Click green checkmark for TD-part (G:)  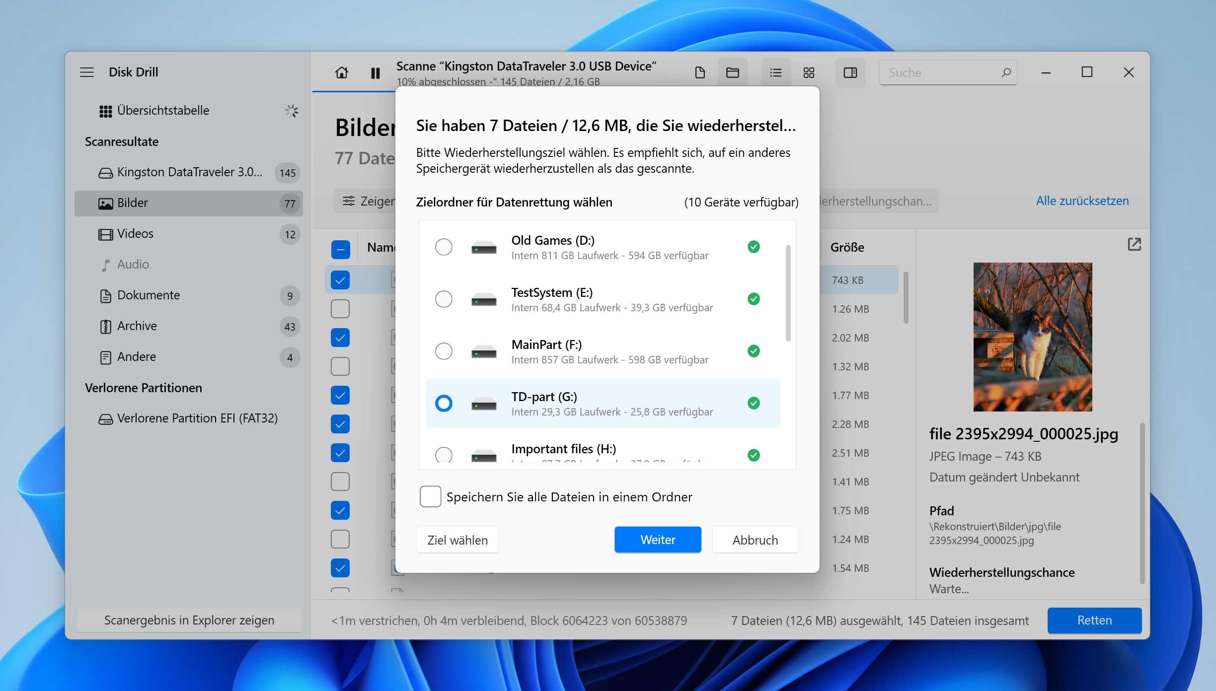click(x=754, y=403)
